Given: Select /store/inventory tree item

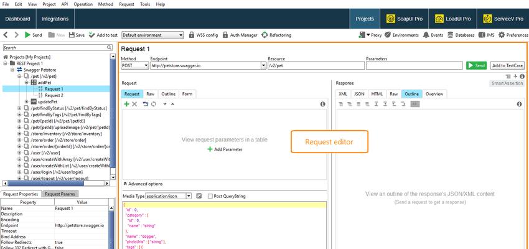Looking at the screenshot, I should click(x=66, y=134).
